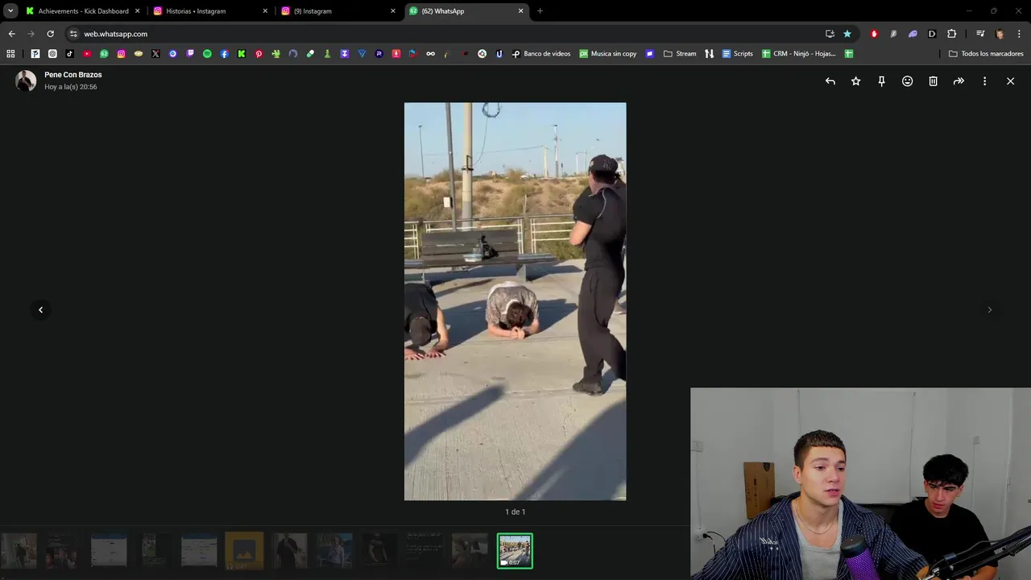Open the three-dot more options menu in viewer
This screenshot has height=580, width=1031.
tap(985, 81)
